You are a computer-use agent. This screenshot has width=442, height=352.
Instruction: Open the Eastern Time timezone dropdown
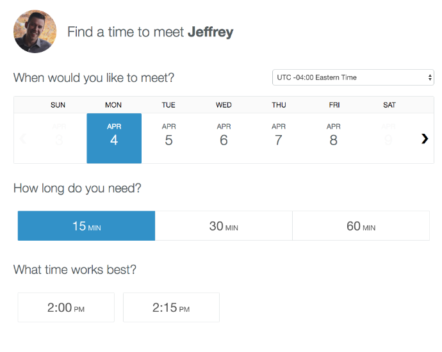click(x=353, y=77)
